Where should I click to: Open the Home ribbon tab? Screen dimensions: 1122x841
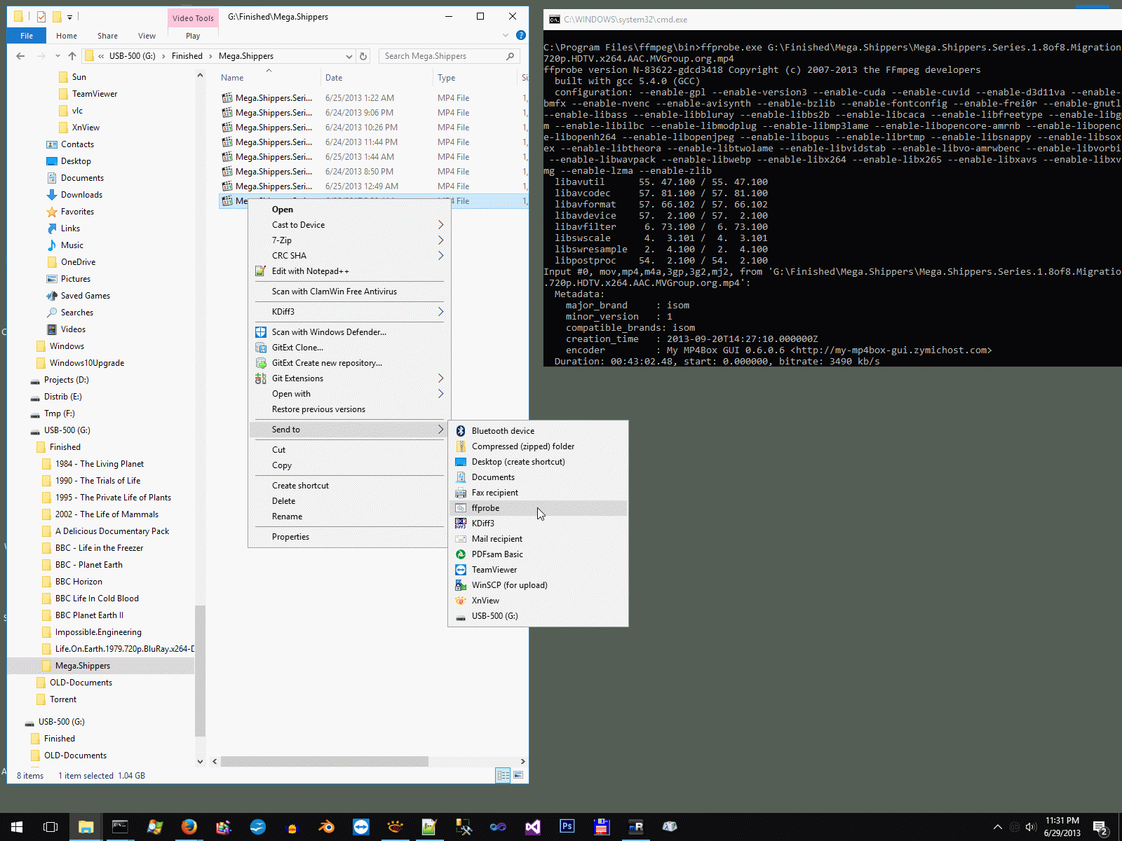(x=67, y=36)
